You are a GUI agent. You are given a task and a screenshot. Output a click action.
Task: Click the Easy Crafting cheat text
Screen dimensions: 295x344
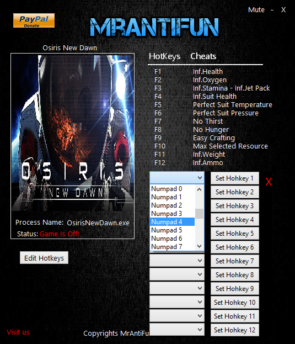(214, 138)
